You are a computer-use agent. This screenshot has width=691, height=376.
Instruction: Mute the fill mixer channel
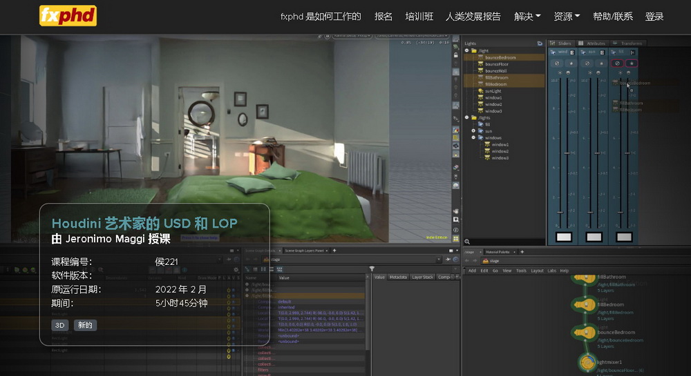pos(617,63)
